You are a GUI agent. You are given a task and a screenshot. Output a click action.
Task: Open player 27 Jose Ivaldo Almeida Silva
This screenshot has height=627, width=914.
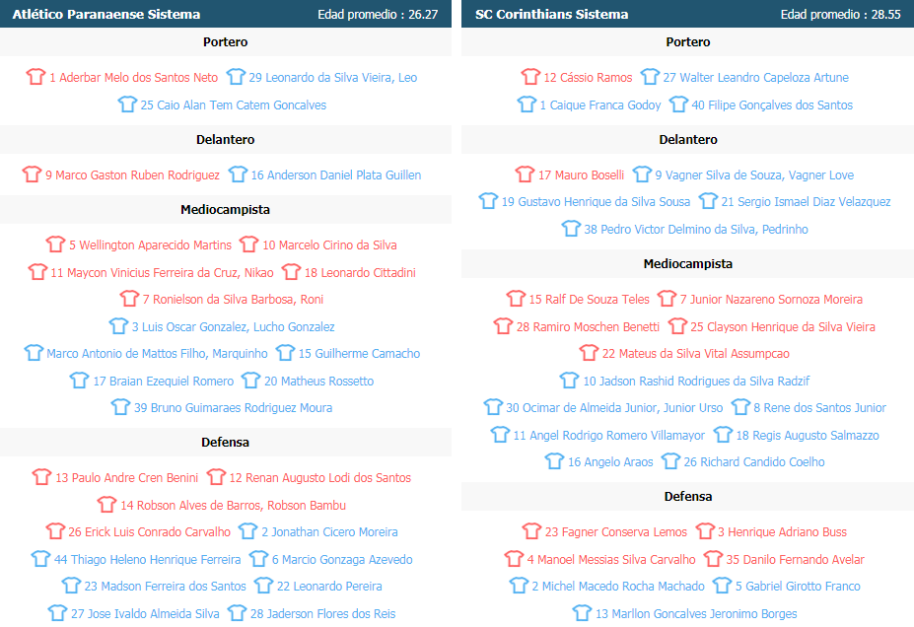coord(145,613)
